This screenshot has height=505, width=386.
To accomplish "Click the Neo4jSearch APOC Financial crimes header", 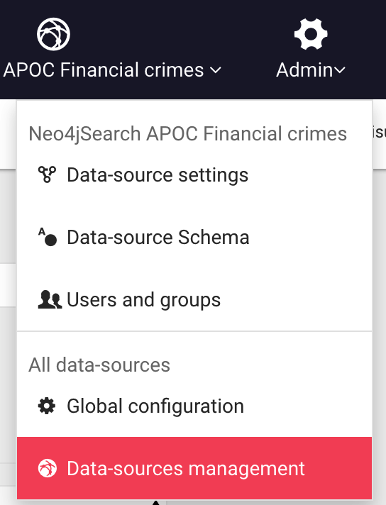I will point(187,133).
